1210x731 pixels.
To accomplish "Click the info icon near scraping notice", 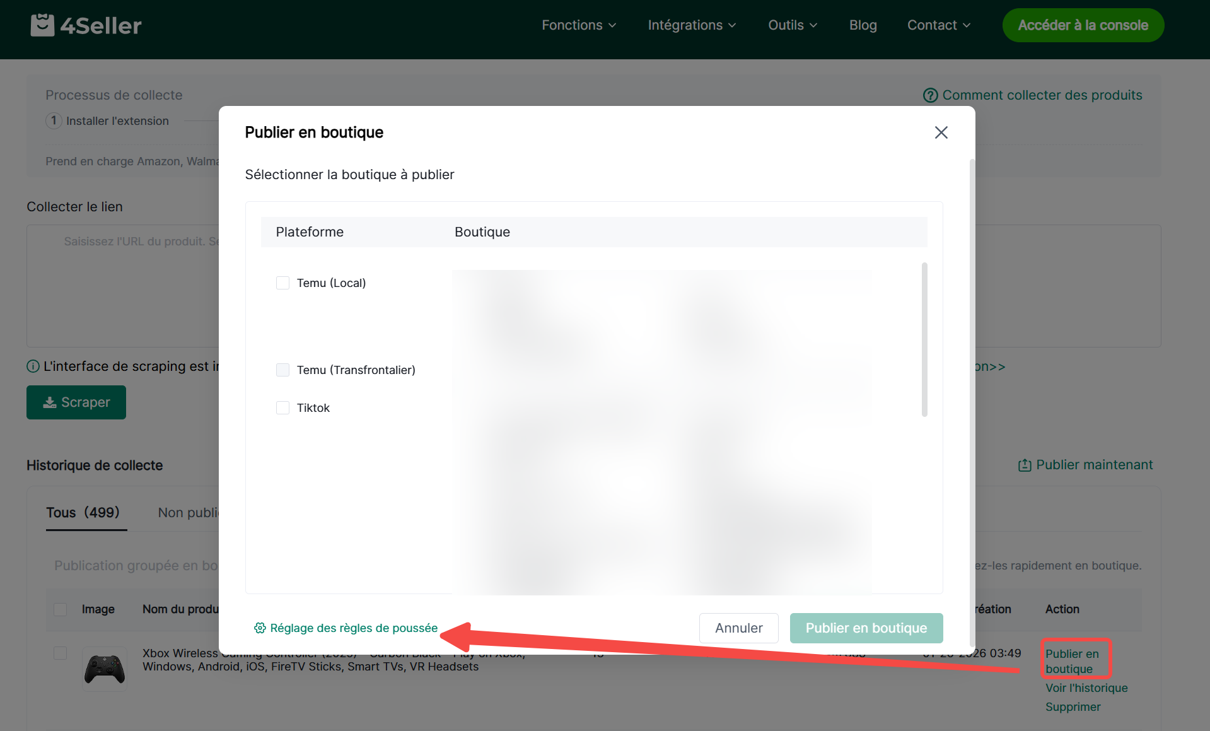I will [33, 366].
